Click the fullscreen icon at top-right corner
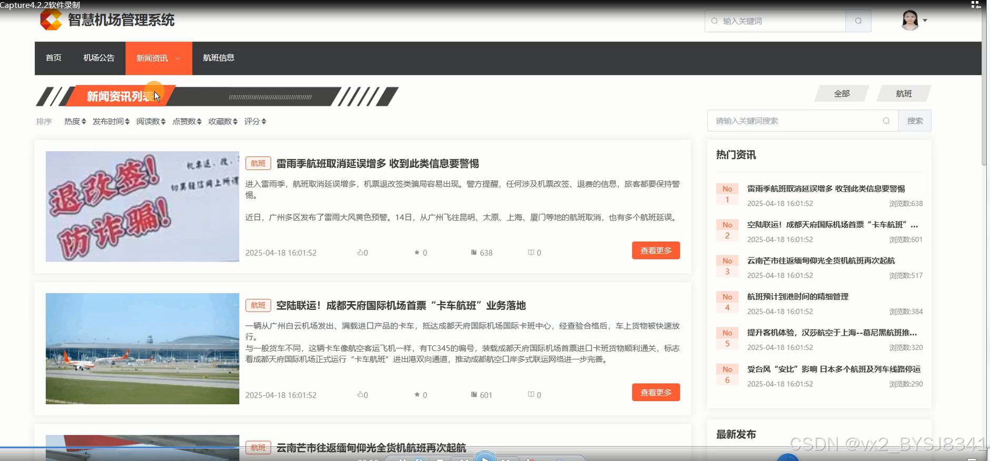 tap(976, 5)
